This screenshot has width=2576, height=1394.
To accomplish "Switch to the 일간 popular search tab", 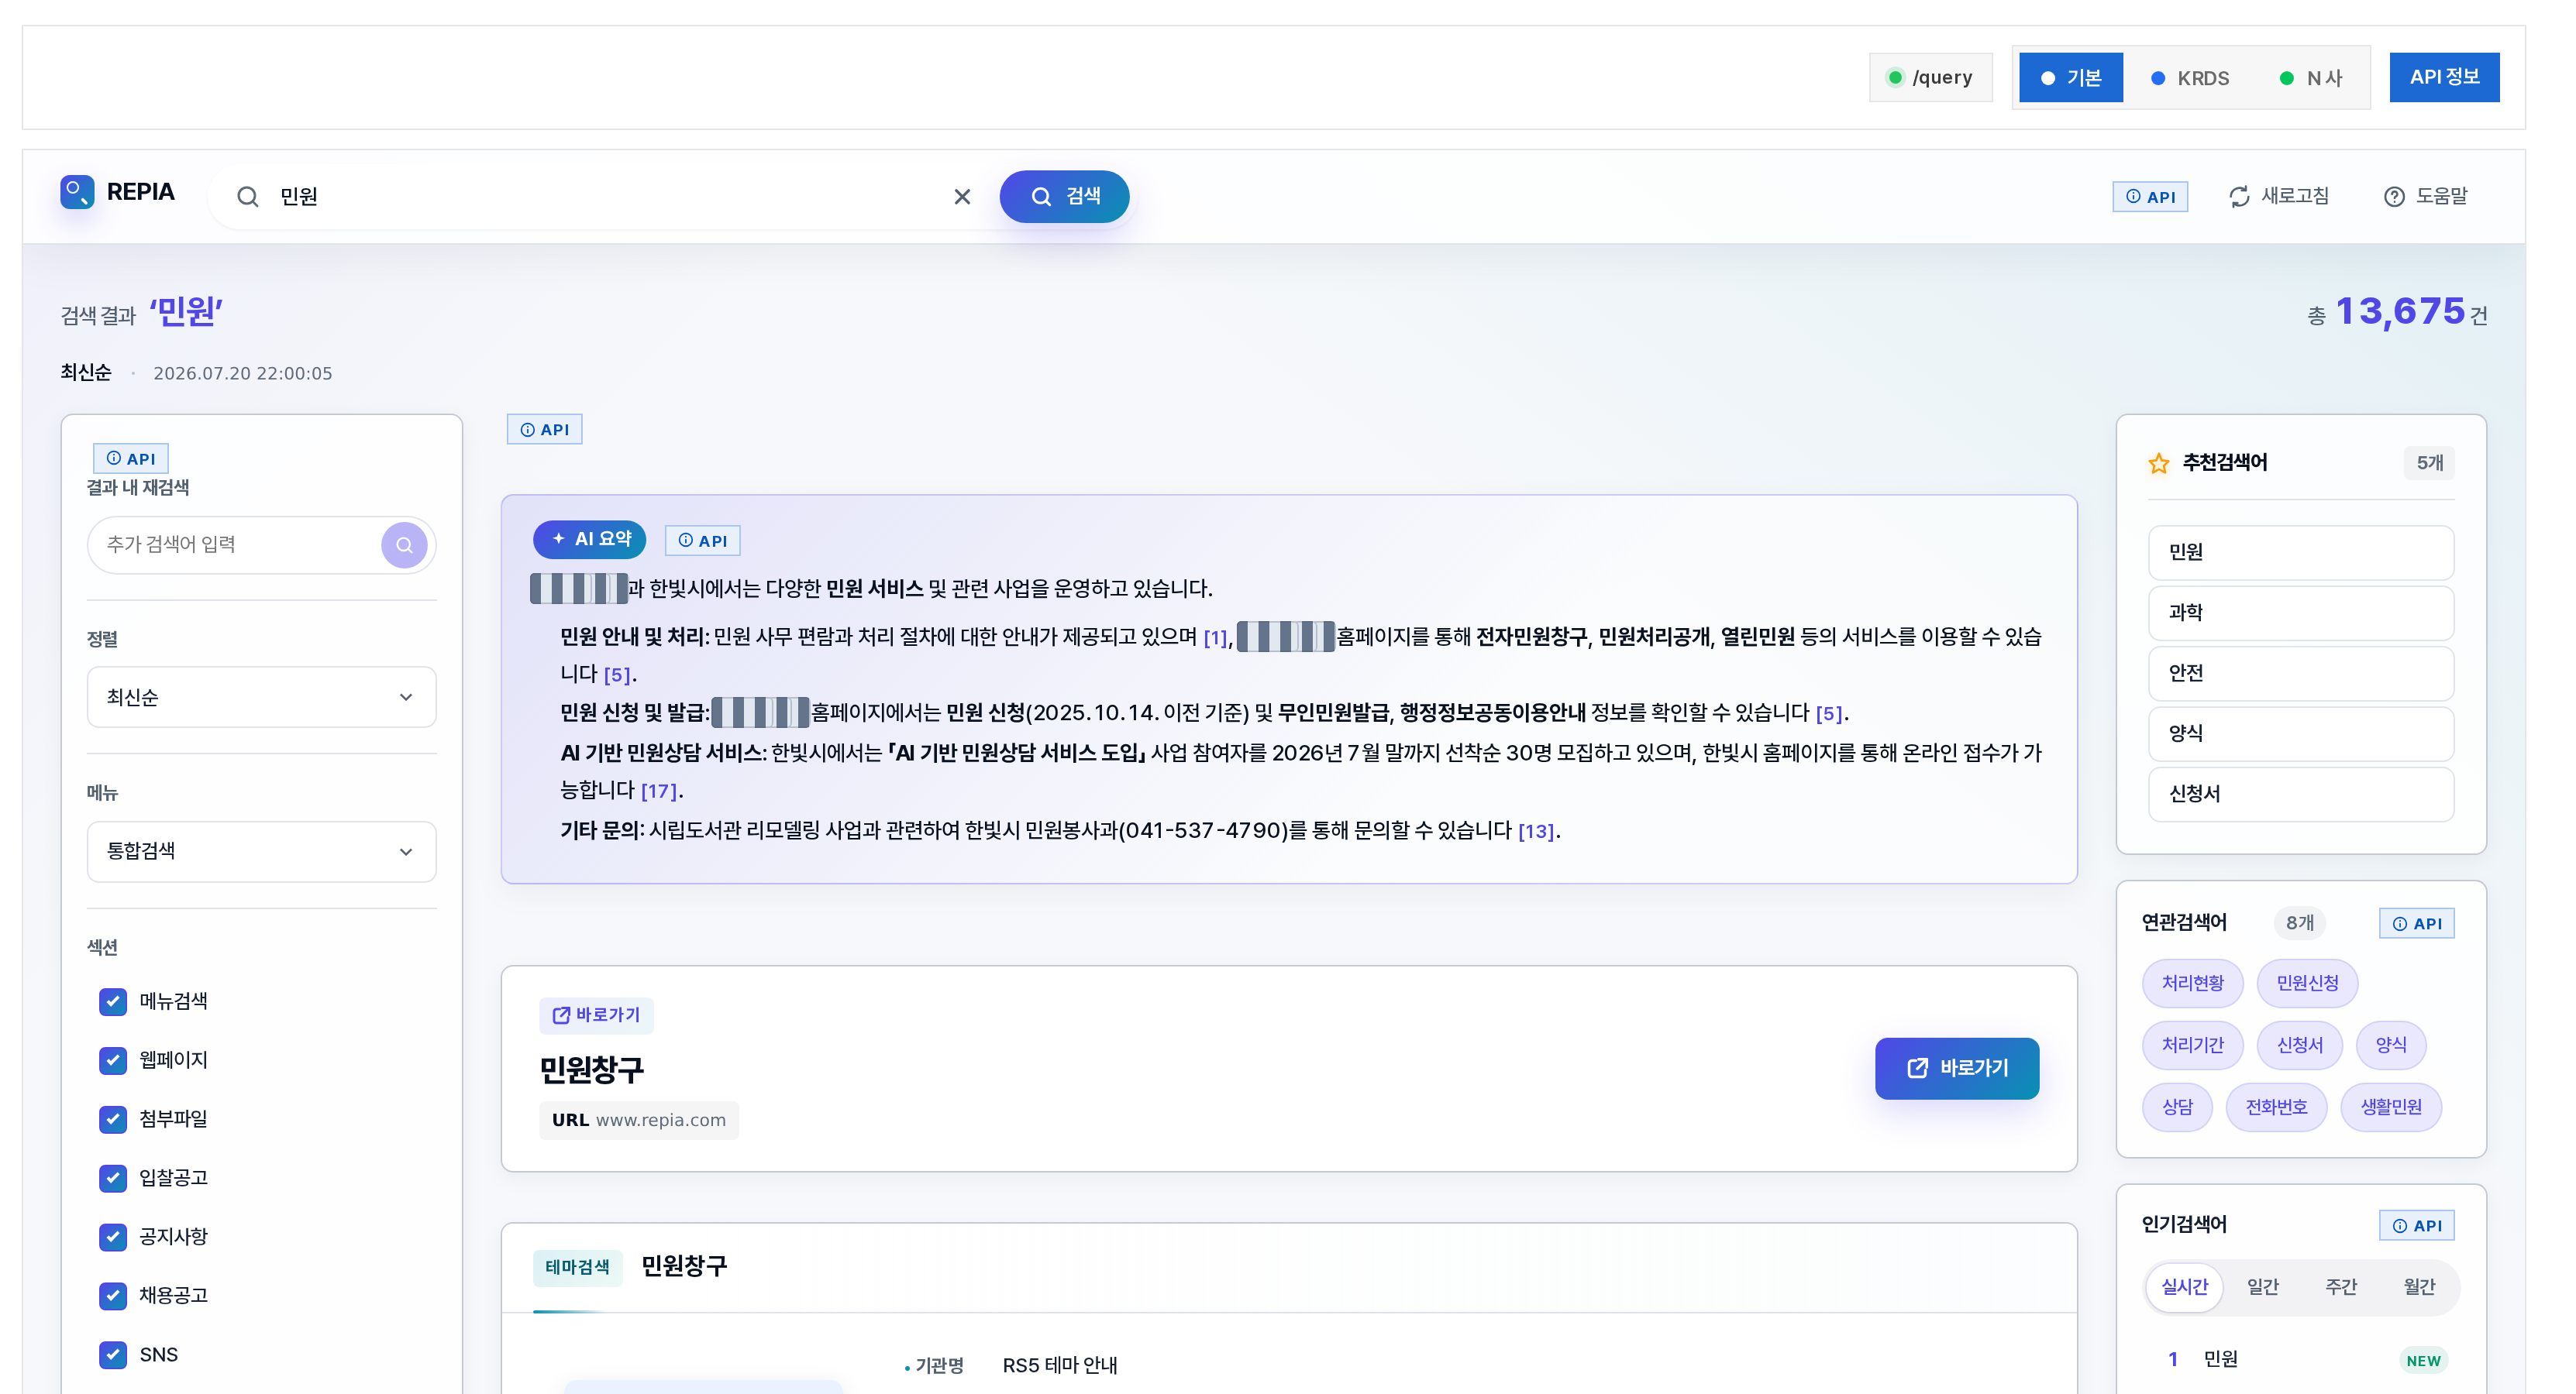I will tap(2263, 1287).
